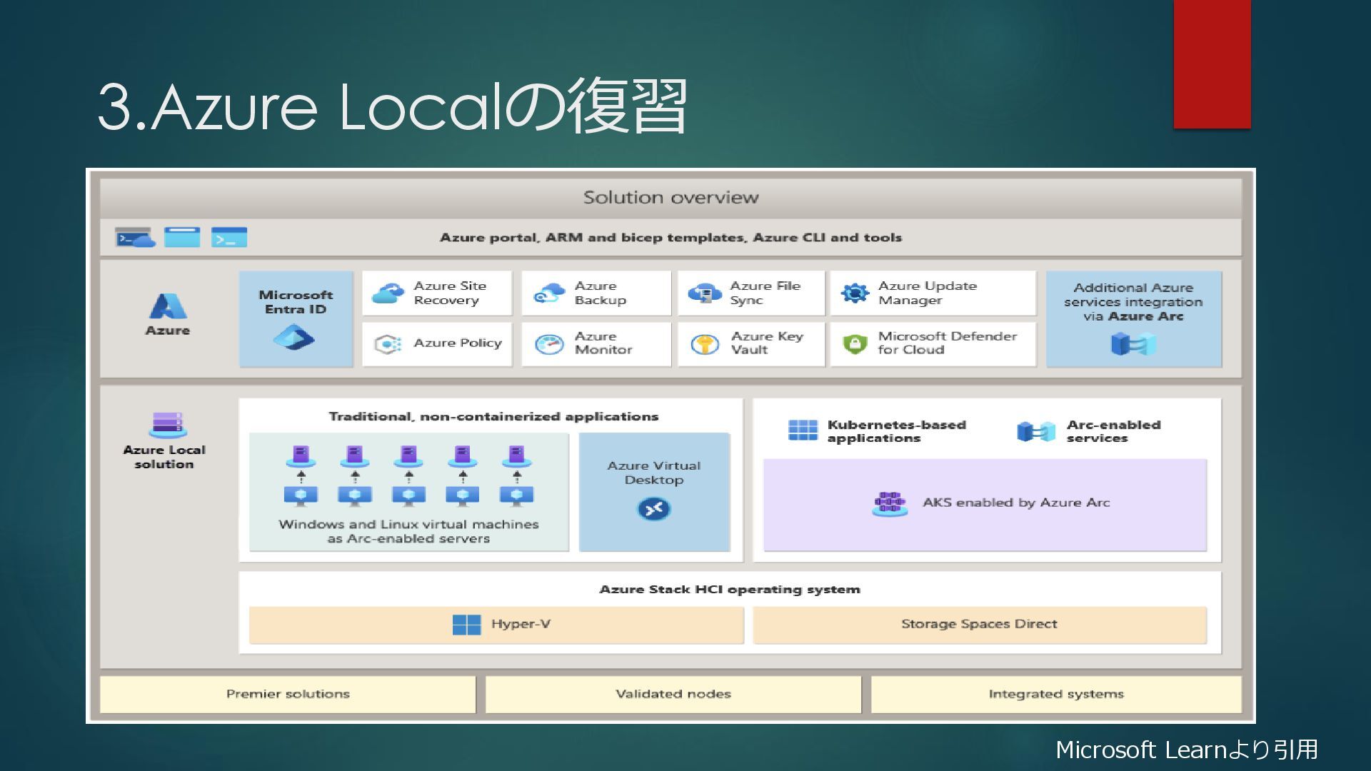Screen dimensions: 1371x771
Task: Click the Storage Spaces Direct bar
Action: (x=979, y=625)
